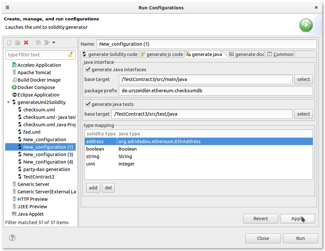
Task: Click the Java Applet icon
Action: point(14,214)
